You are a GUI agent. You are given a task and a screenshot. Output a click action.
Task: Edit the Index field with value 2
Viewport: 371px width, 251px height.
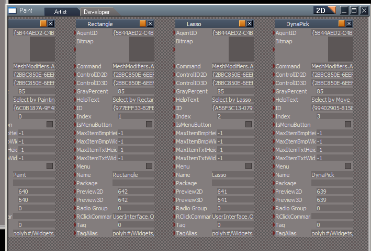(235, 116)
